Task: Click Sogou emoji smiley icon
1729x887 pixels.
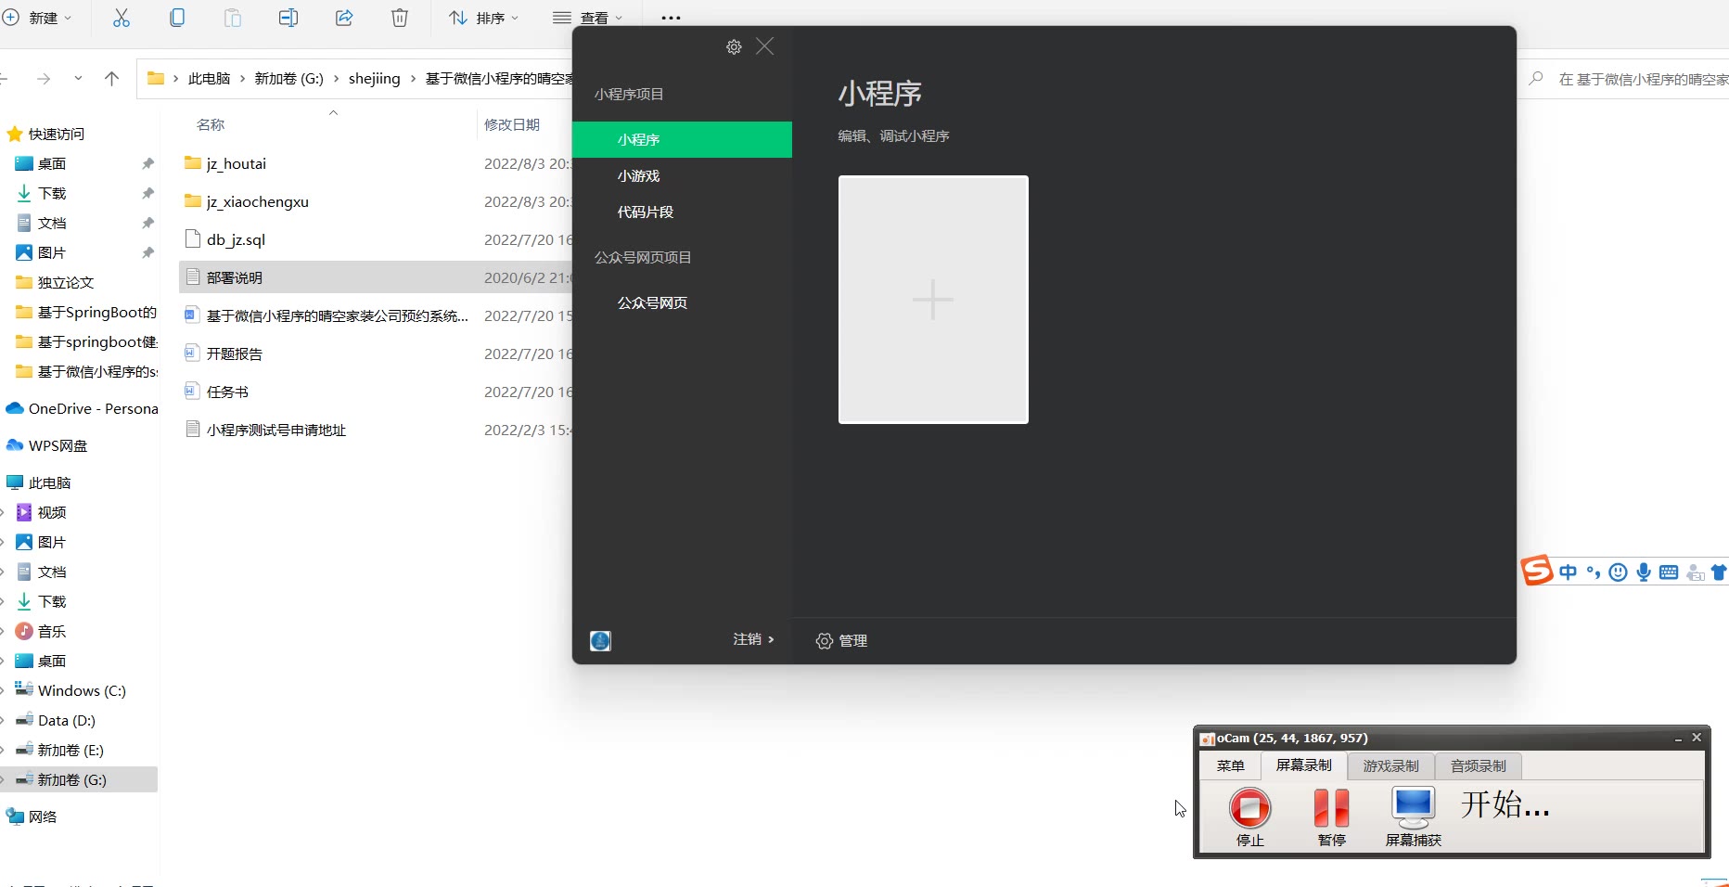Action: [1619, 572]
